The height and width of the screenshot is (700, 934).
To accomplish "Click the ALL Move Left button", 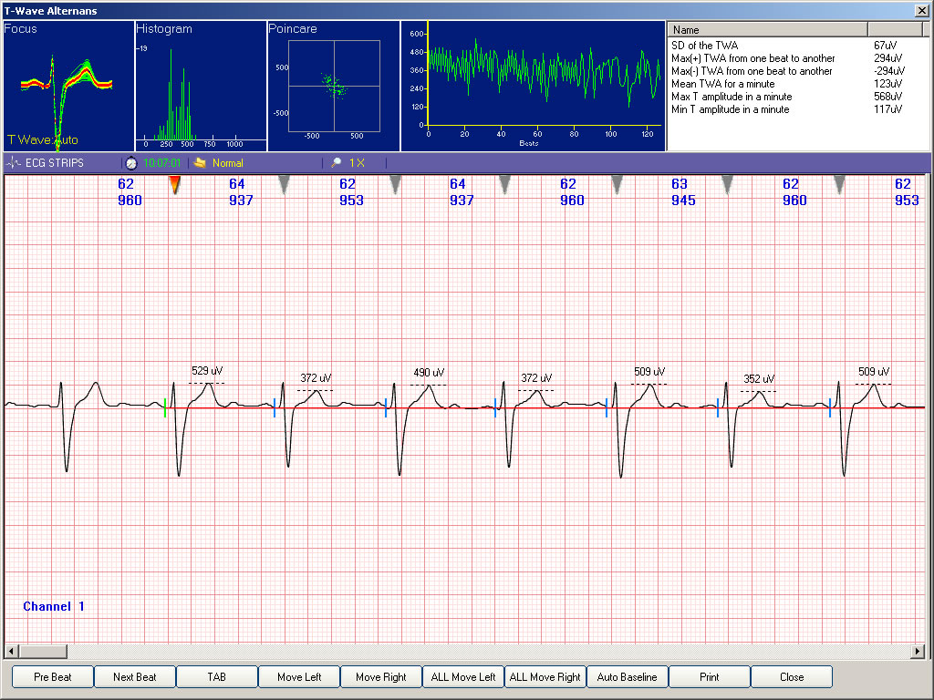I will click(463, 677).
